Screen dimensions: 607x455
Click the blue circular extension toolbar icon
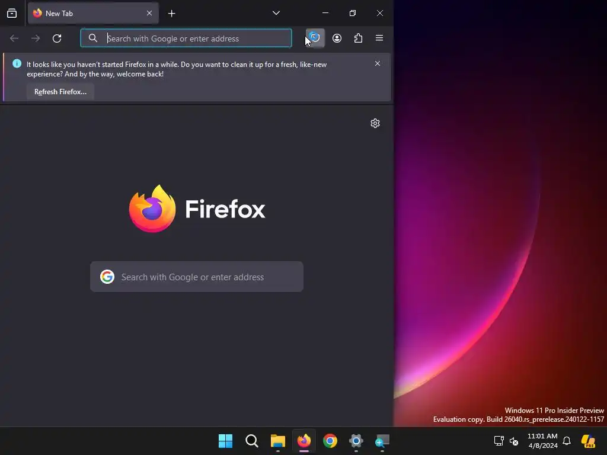point(315,38)
